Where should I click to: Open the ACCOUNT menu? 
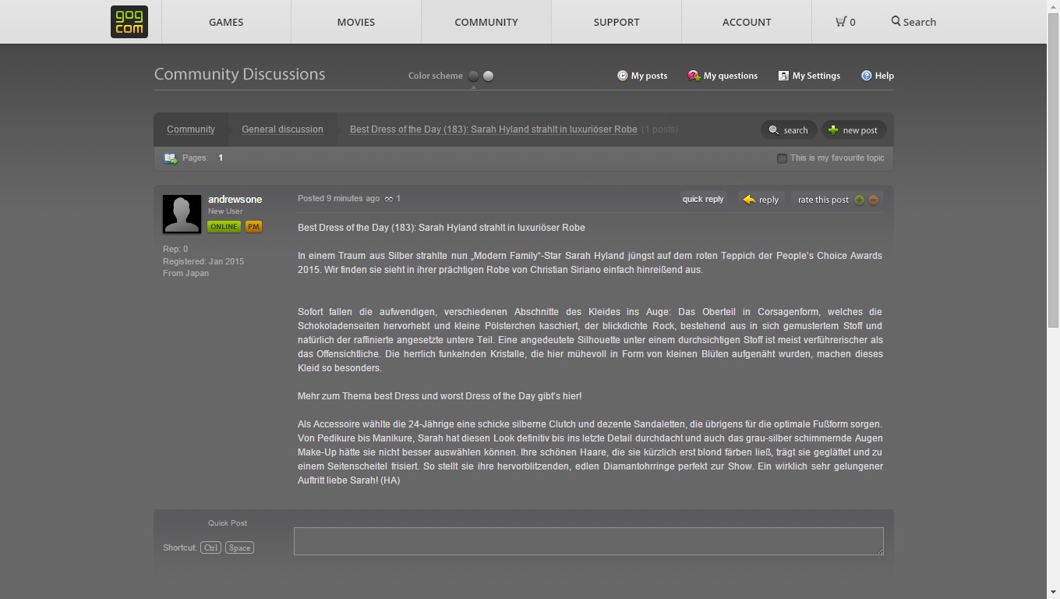pyautogui.click(x=747, y=22)
